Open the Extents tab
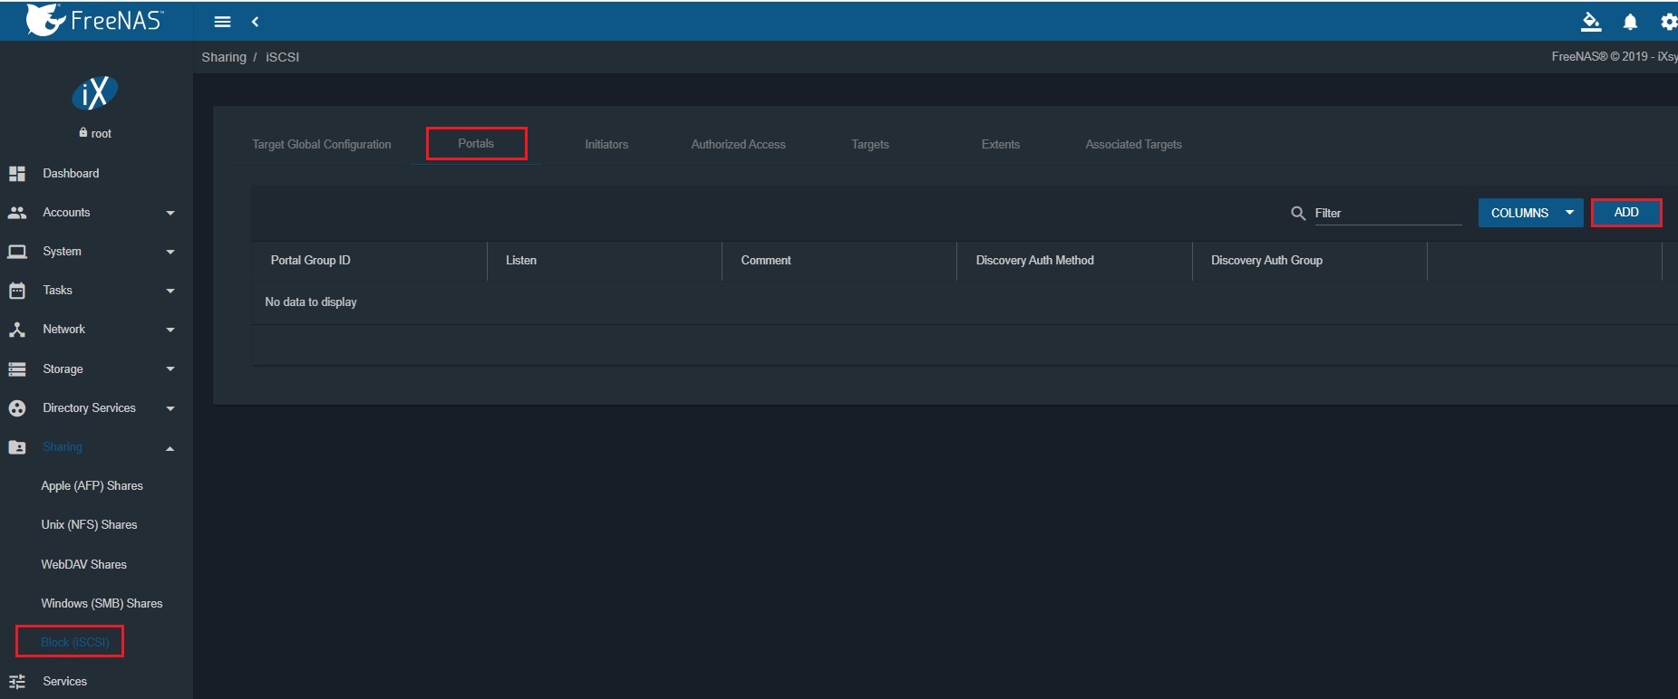This screenshot has width=1678, height=699. coord(1000,145)
